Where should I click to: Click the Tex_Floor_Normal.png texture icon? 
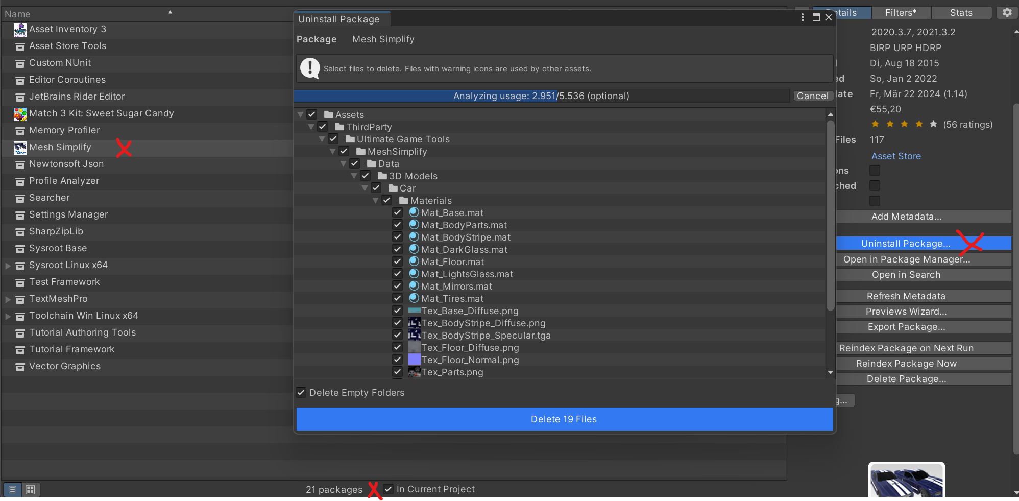414,360
